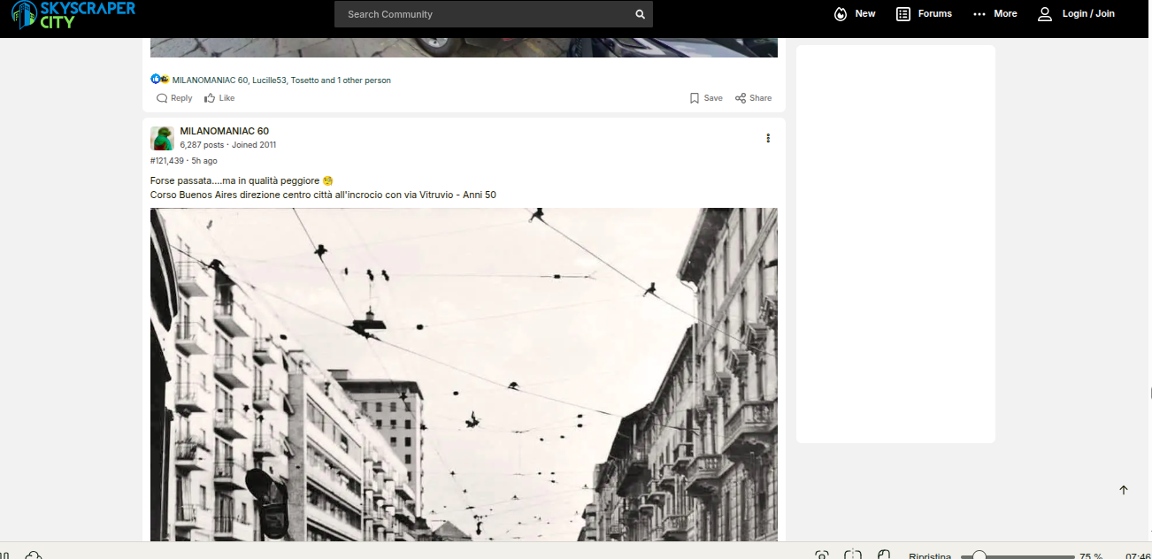Click inside the Search Community field
This screenshot has height=559, width=1152.
[x=487, y=14]
